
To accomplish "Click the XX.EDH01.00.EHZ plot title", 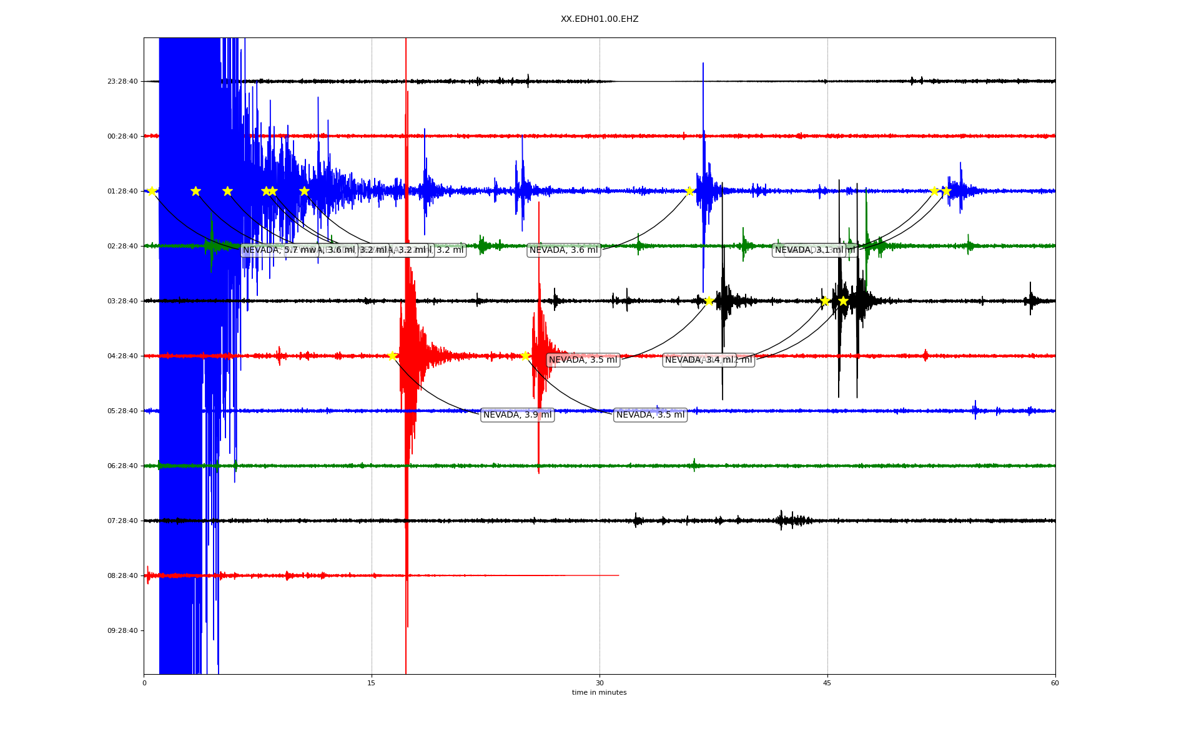I will coord(599,19).
